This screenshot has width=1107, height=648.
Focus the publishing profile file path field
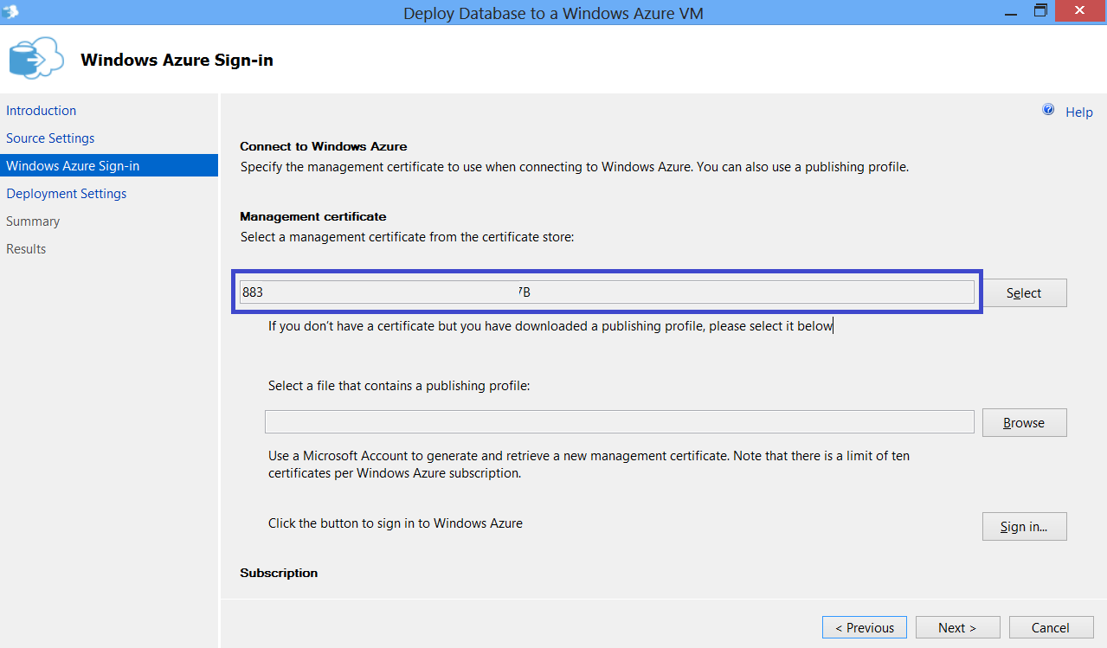[619, 422]
